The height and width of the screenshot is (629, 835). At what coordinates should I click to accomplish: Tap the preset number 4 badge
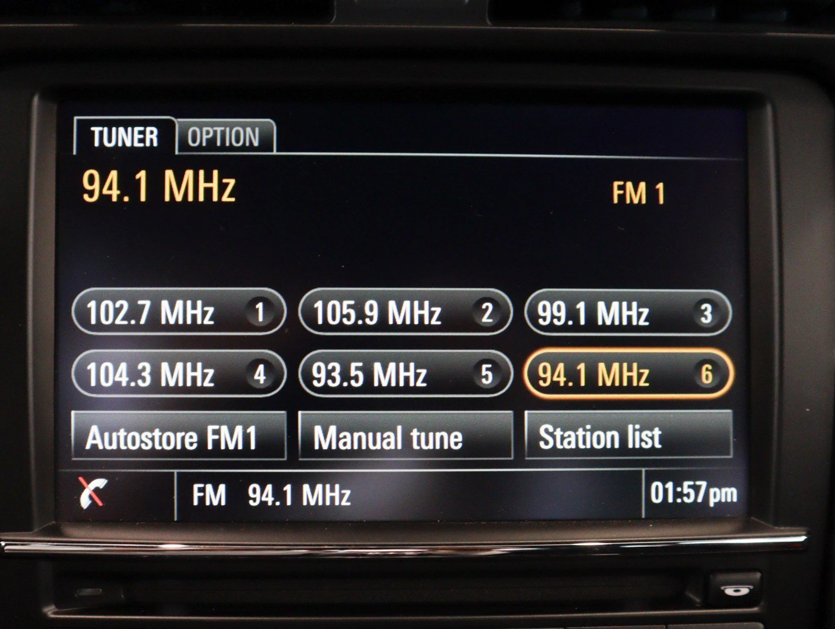[260, 374]
